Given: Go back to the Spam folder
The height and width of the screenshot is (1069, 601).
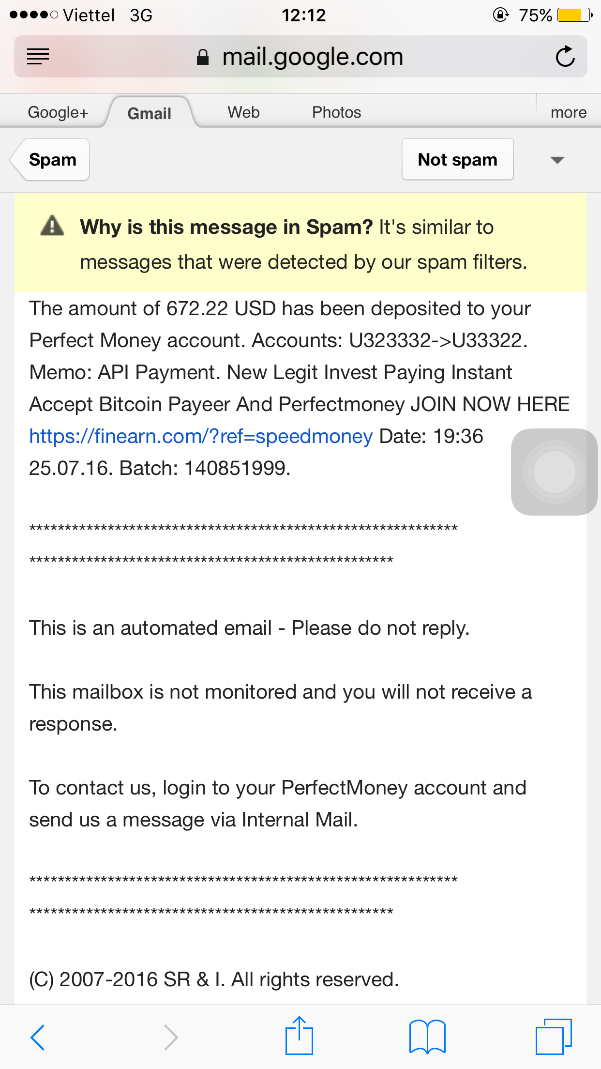Looking at the screenshot, I should [52, 160].
